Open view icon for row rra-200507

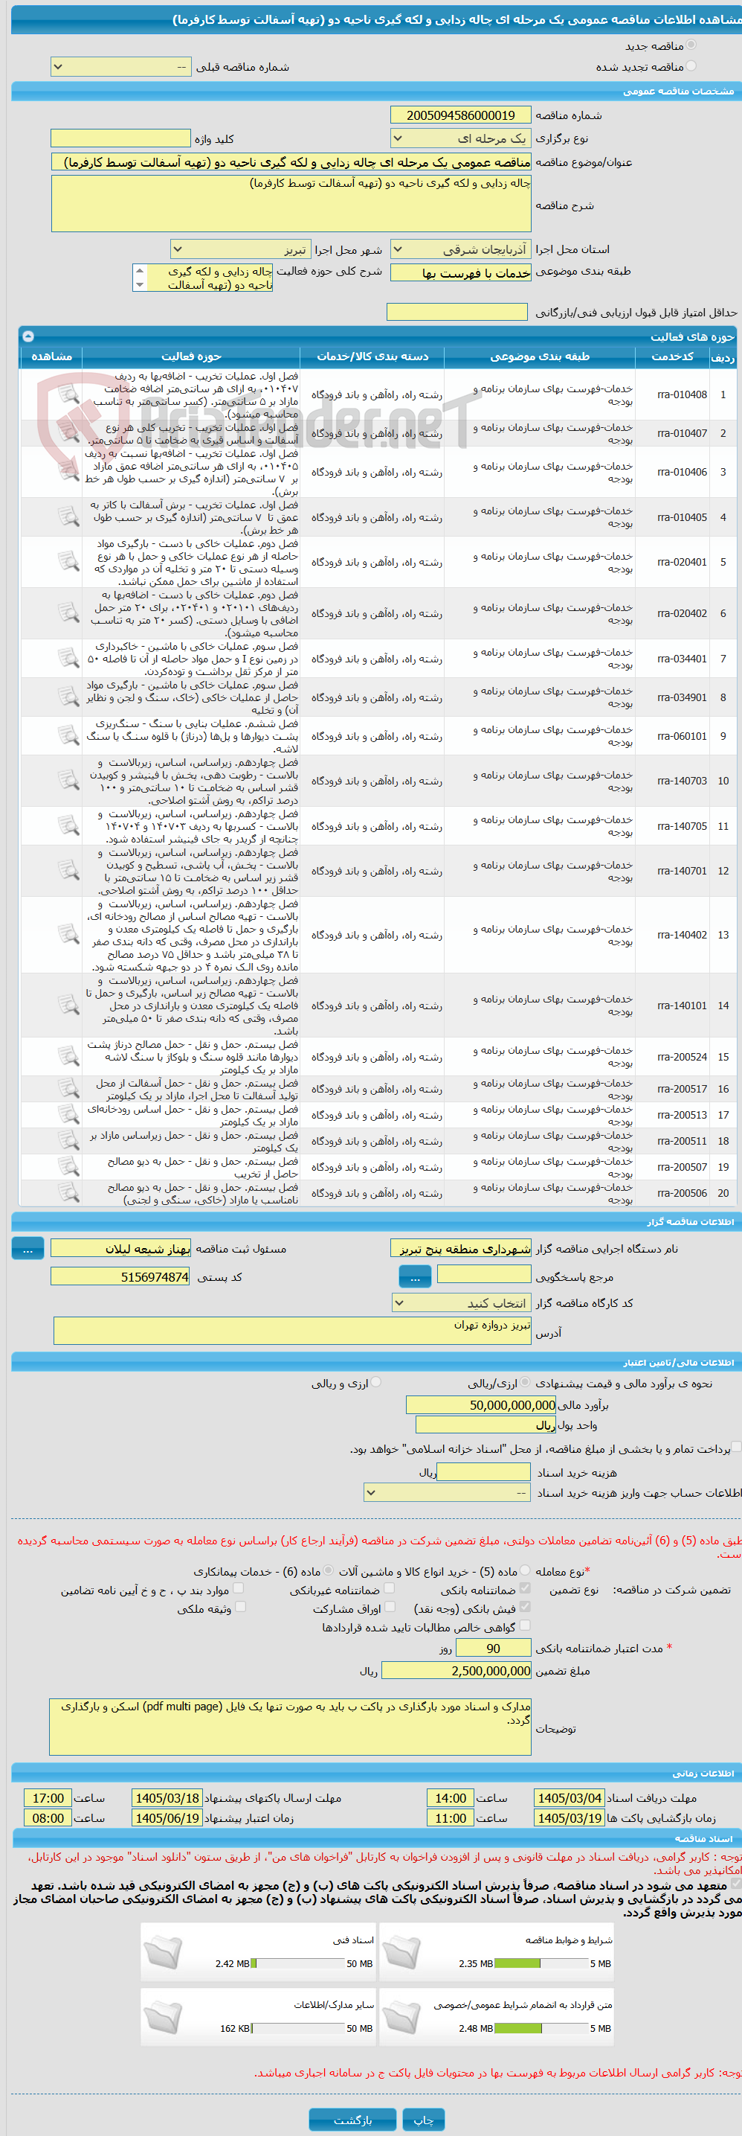[68, 1165]
